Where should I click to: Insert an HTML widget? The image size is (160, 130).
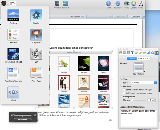click(13, 93)
